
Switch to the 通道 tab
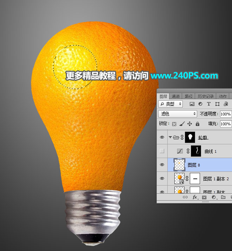click(x=175, y=96)
